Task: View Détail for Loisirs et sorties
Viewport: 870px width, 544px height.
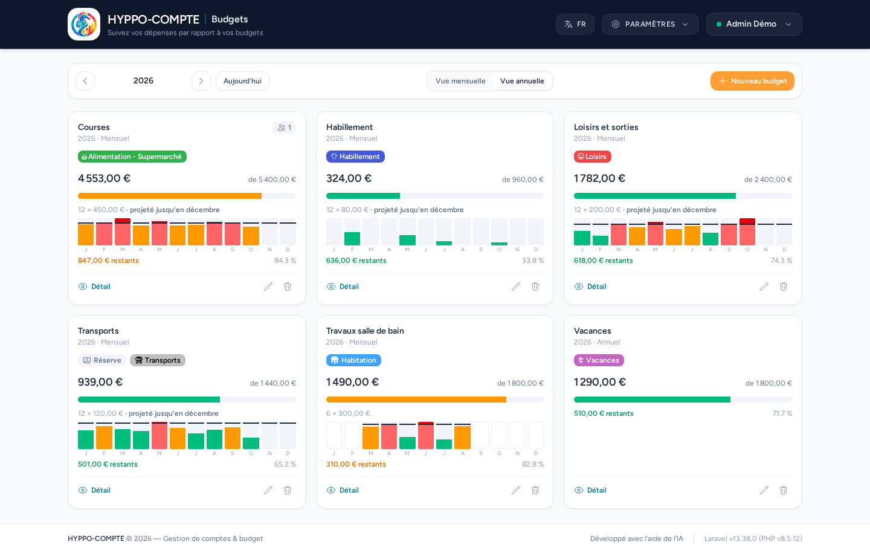Action: click(590, 287)
